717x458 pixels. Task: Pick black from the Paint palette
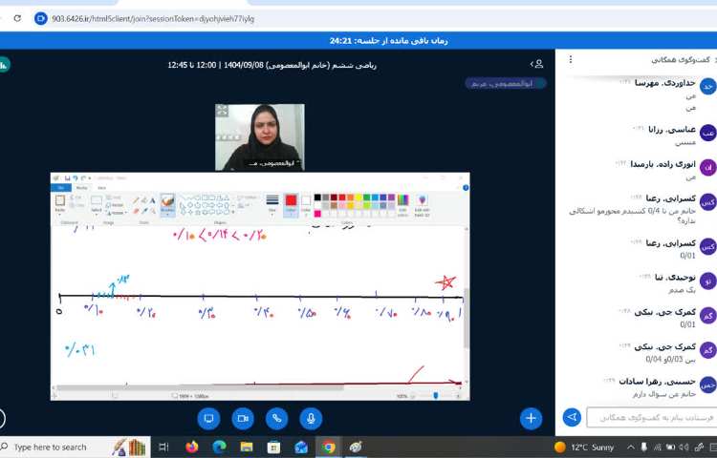click(x=317, y=198)
